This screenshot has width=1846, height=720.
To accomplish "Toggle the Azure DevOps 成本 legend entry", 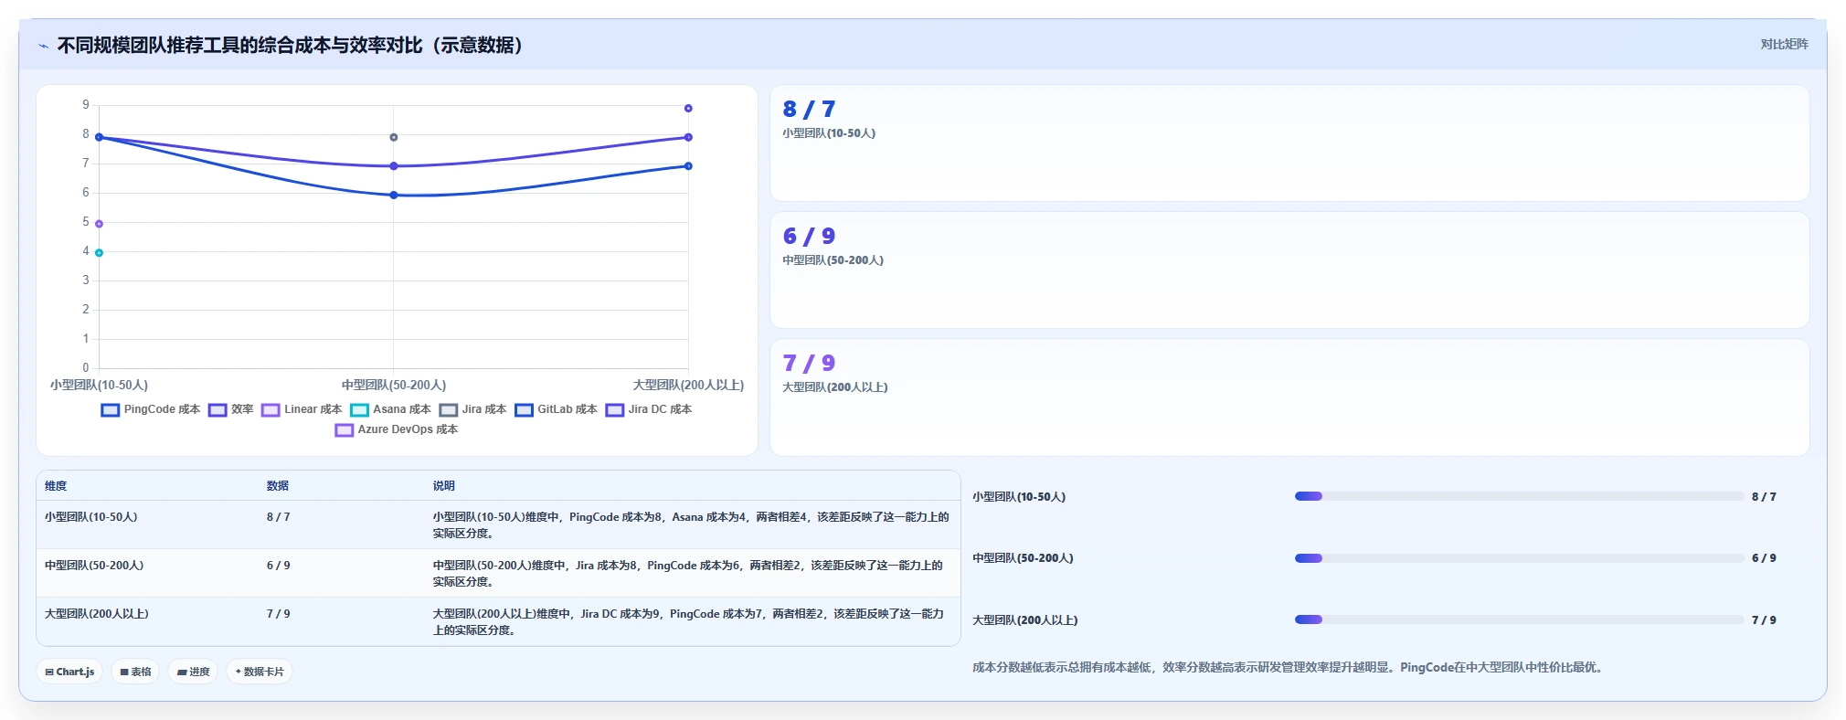I will point(397,429).
